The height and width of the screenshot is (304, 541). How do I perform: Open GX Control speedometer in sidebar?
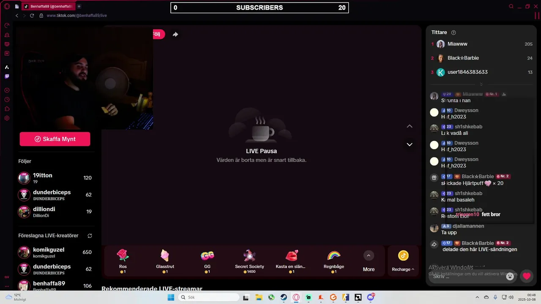pyautogui.click(x=7, y=25)
